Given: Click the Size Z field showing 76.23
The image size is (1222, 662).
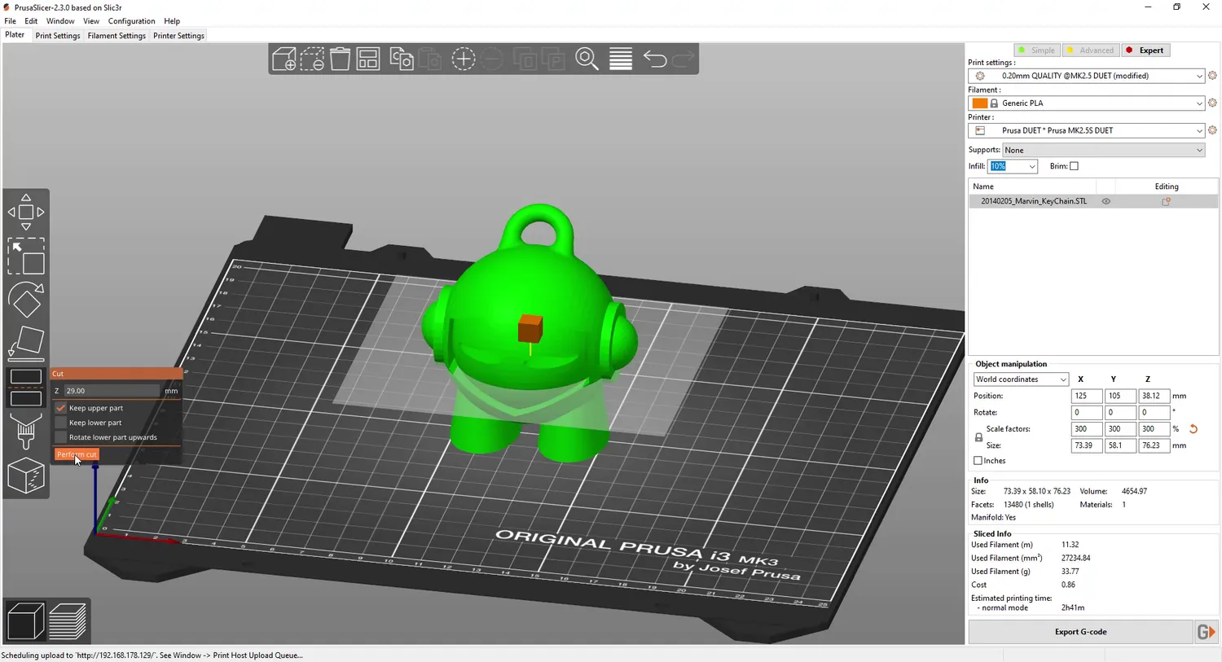Looking at the screenshot, I should coord(1154,445).
